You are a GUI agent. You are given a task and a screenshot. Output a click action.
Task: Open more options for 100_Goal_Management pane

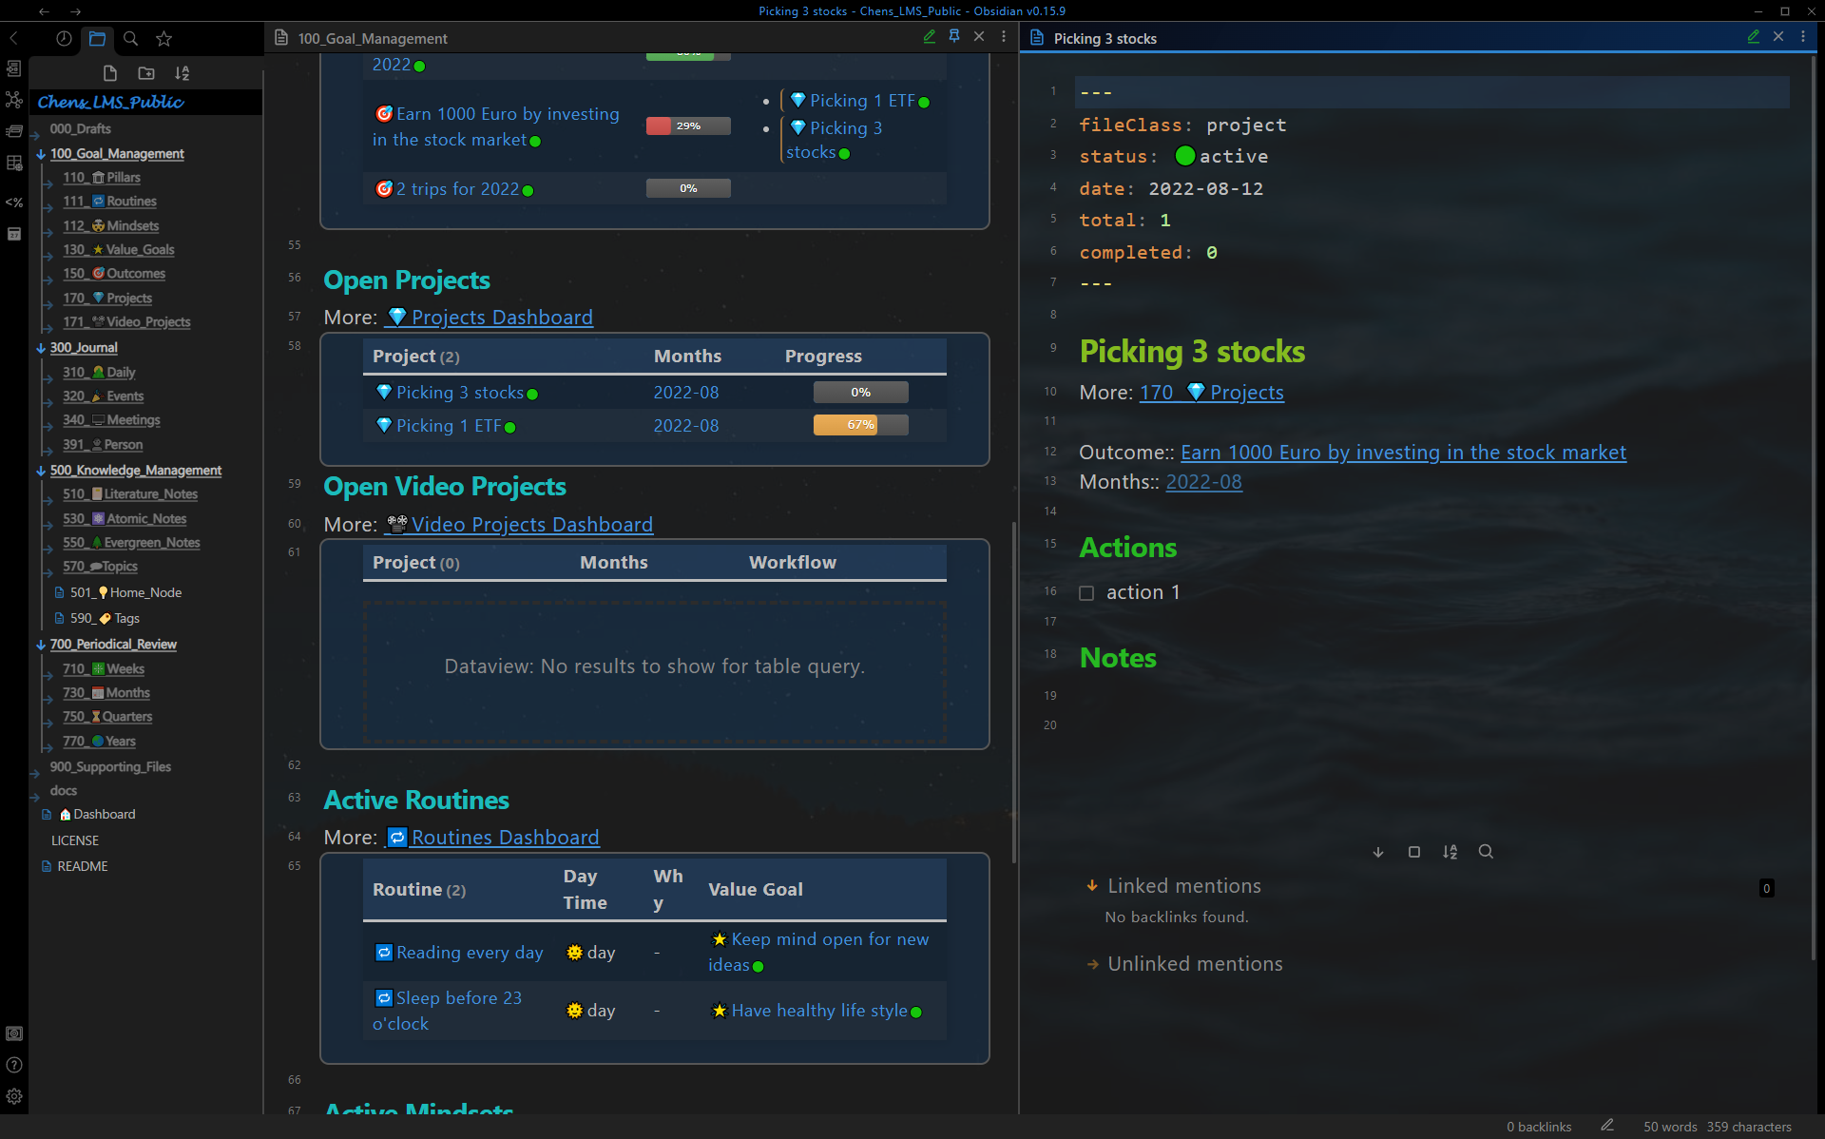[1004, 37]
